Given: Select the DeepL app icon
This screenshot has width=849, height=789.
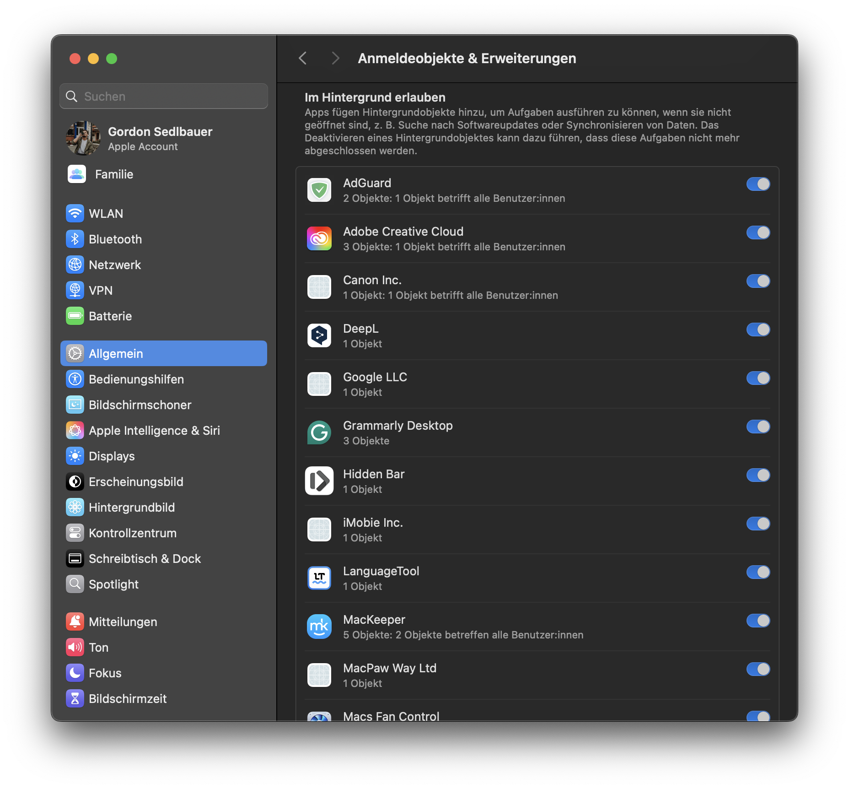Looking at the screenshot, I should click(319, 335).
